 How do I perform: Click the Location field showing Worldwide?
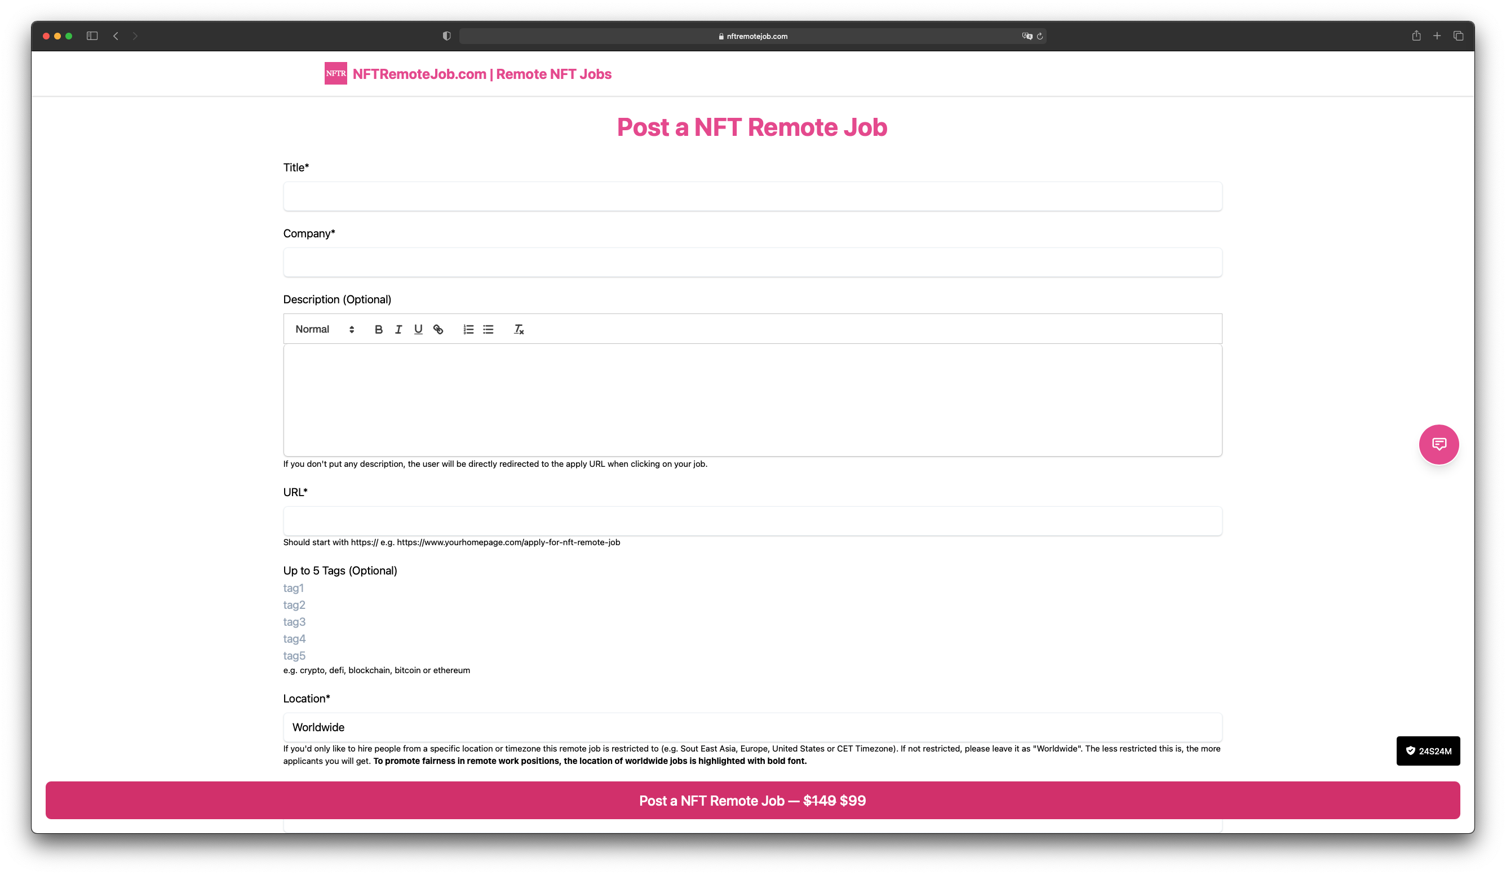click(752, 727)
